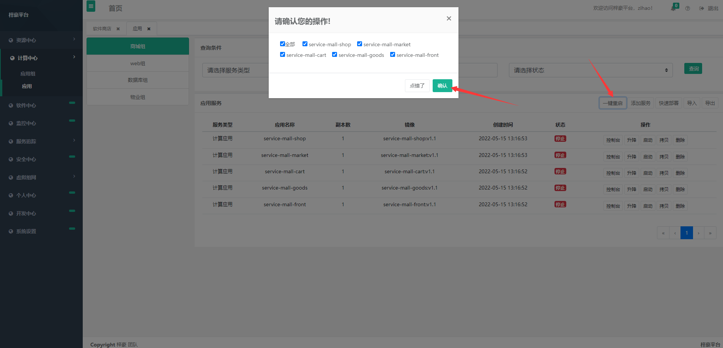Viewport: 723px width, 348px height.
Task: Expand 软件中心 with its green indicator
Action: (72, 103)
